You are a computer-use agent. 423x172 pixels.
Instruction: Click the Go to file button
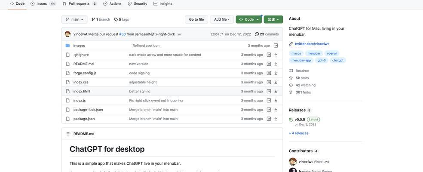196,19
